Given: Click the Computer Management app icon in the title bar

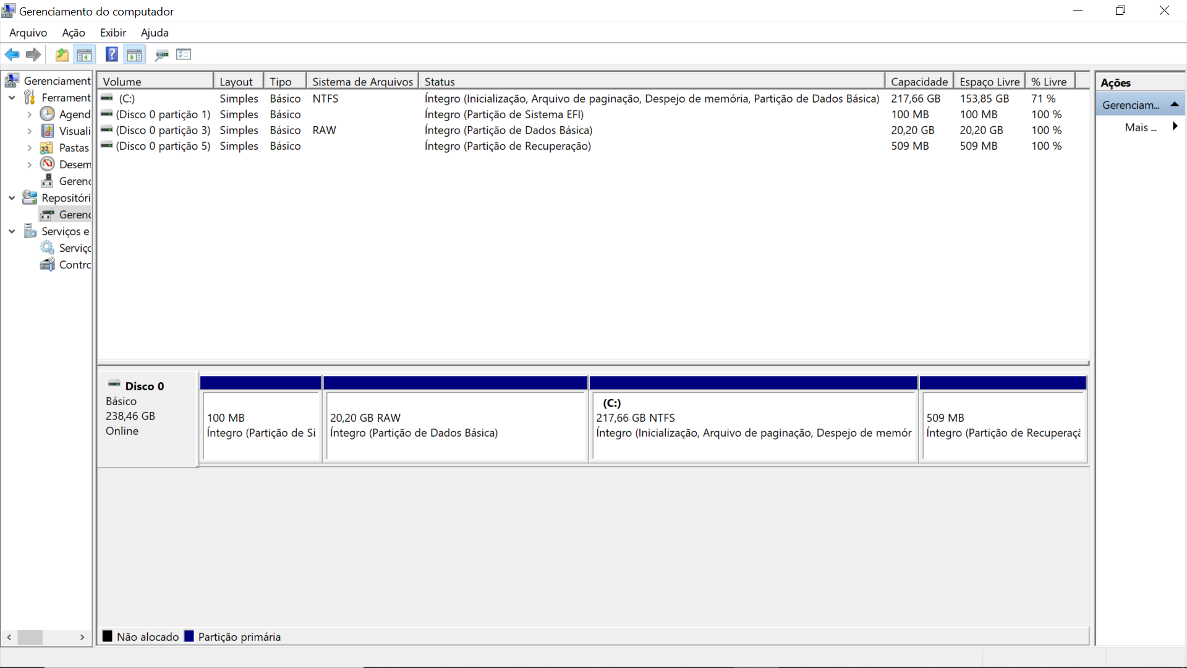Looking at the screenshot, I should [9, 11].
